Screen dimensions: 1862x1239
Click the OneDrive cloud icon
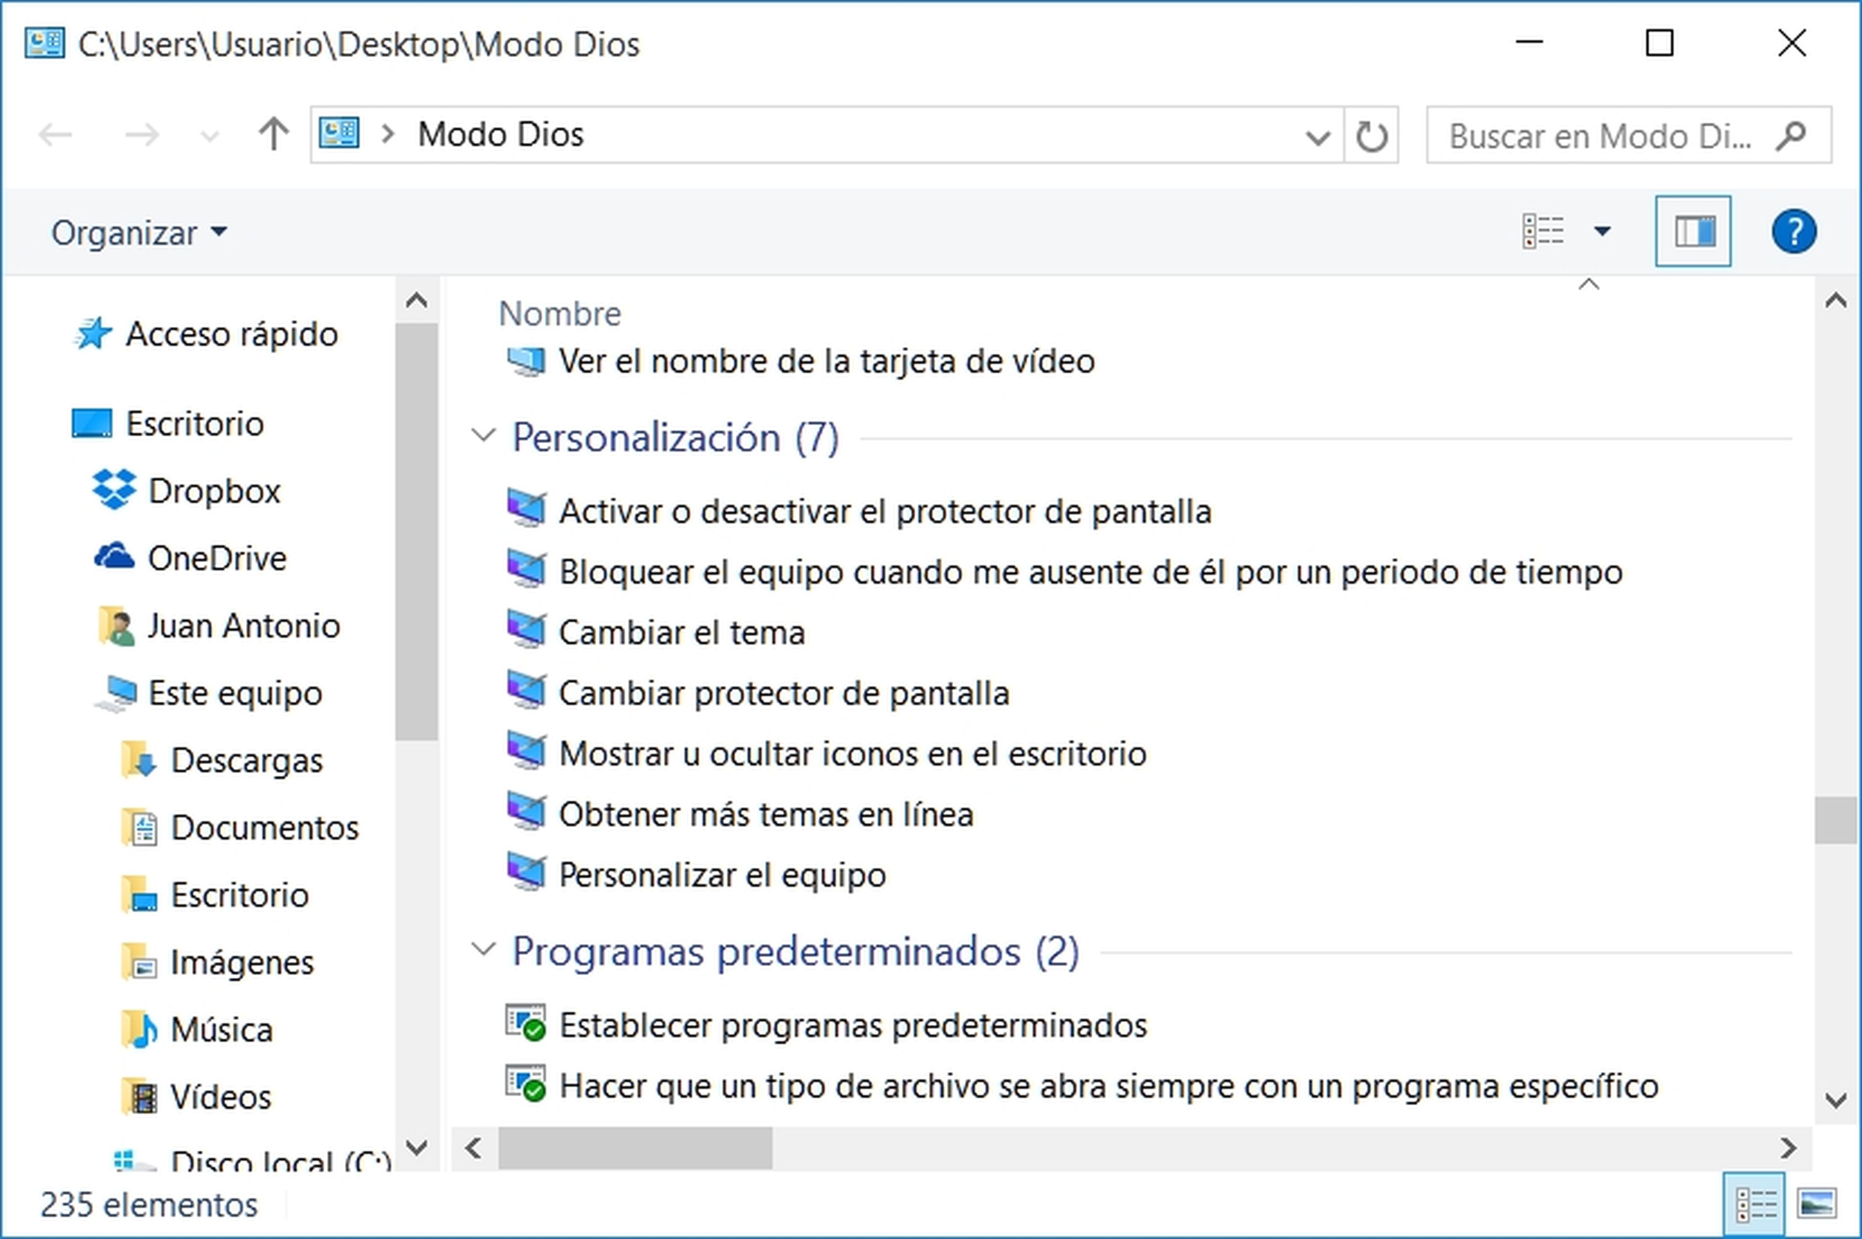click(x=114, y=556)
